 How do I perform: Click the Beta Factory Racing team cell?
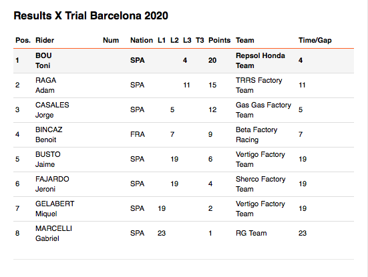point(256,134)
